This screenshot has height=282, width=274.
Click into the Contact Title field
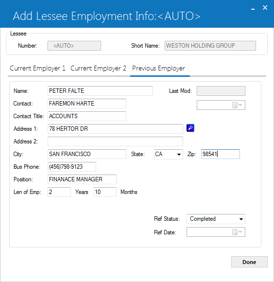(x=87, y=116)
